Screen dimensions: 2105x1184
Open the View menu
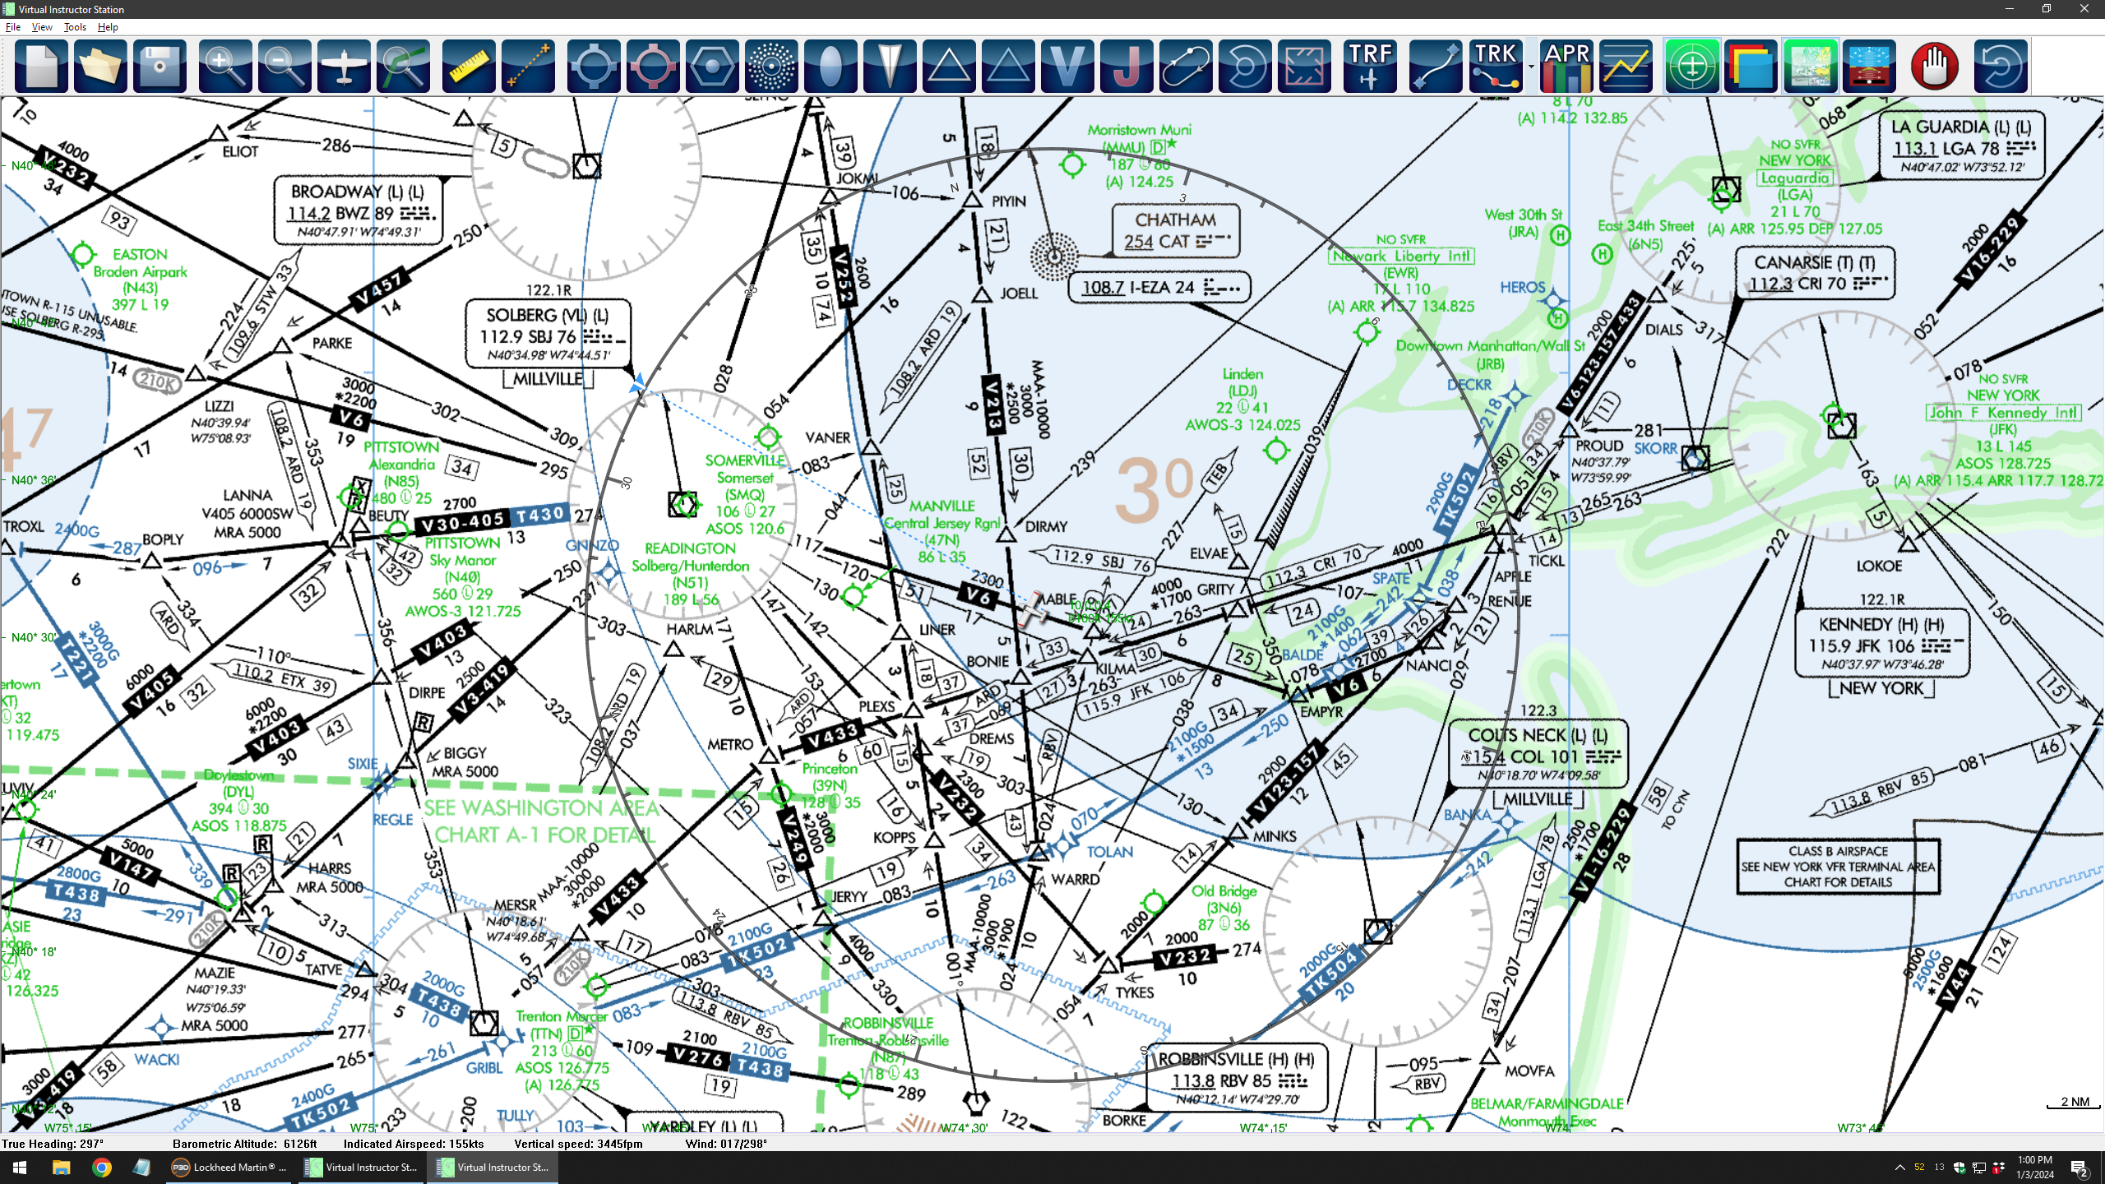coord(42,27)
